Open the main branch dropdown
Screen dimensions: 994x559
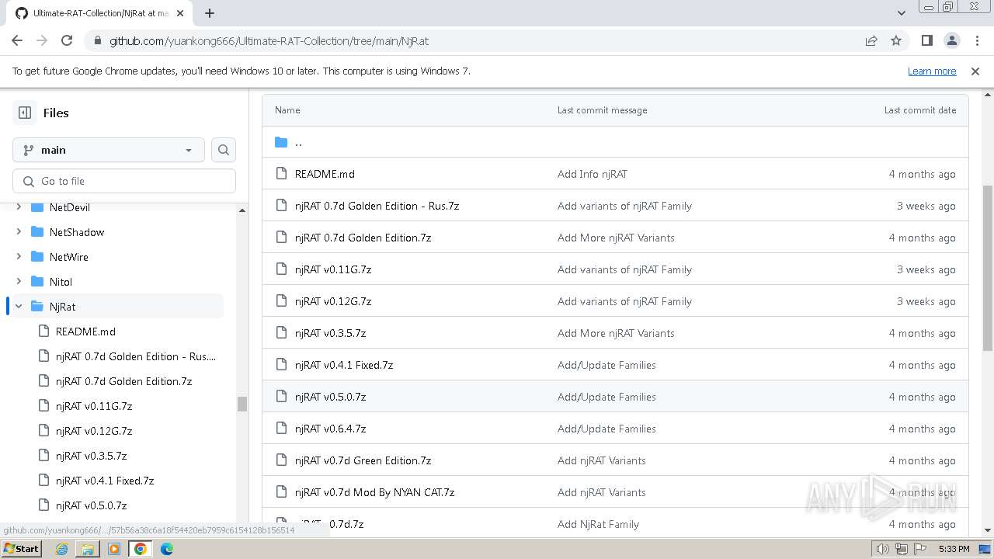[109, 150]
